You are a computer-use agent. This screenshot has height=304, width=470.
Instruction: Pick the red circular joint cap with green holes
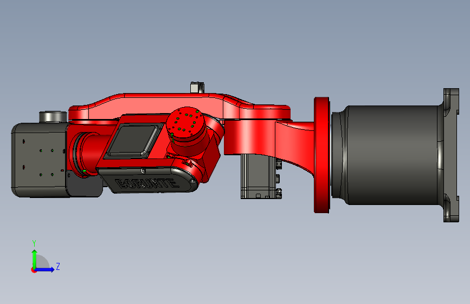(x=186, y=123)
